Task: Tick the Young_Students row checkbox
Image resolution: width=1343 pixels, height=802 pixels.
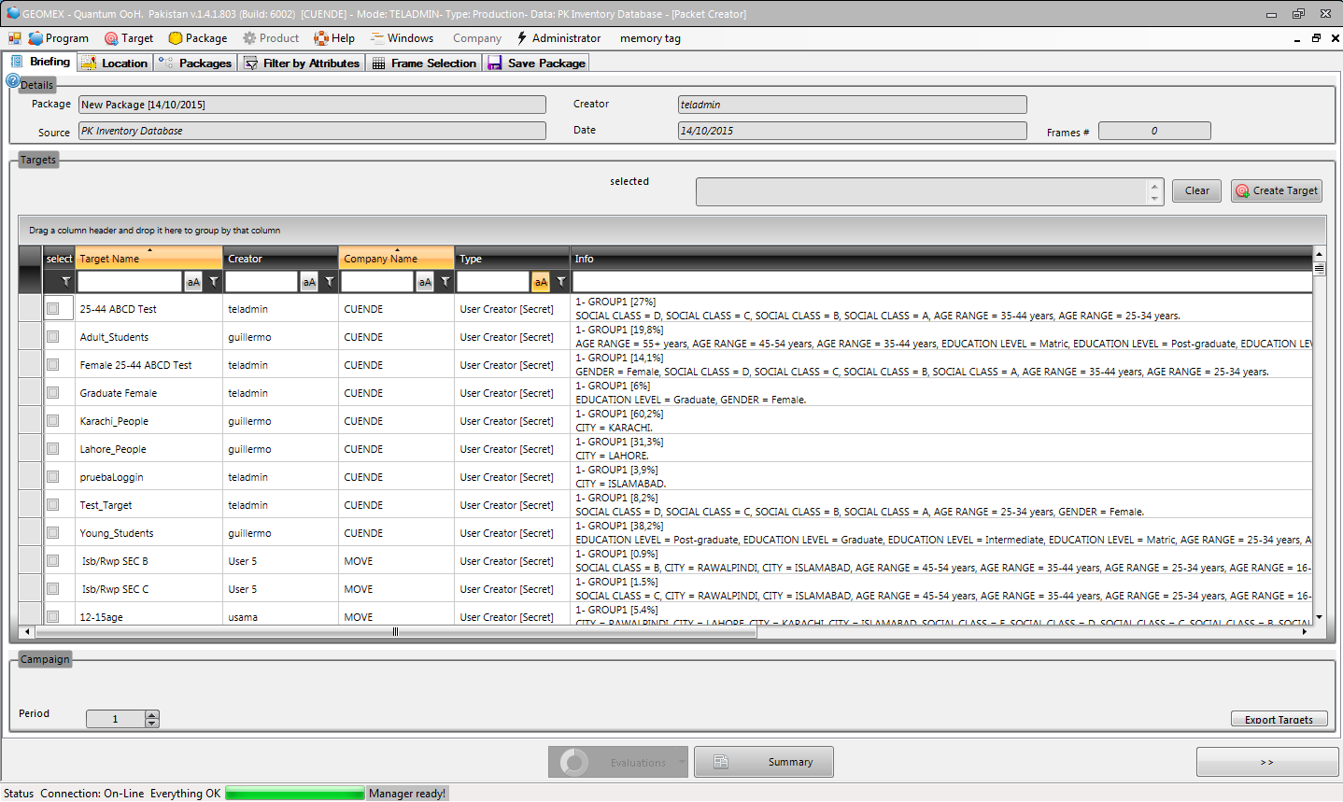Action: pyautogui.click(x=53, y=532)
